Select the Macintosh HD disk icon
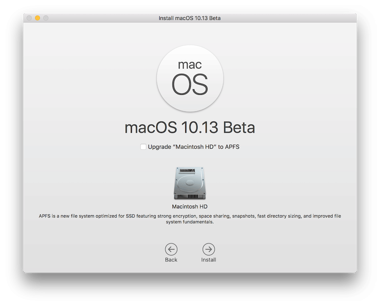380x306 pixels. pyautogui.click(x=190, y=183)
